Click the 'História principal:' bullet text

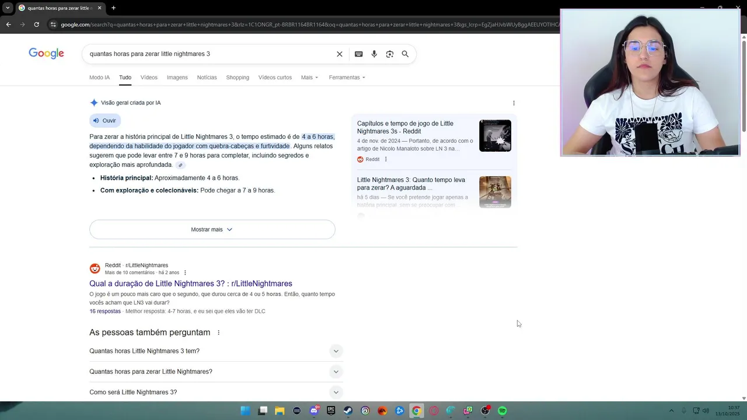(127, 178)
